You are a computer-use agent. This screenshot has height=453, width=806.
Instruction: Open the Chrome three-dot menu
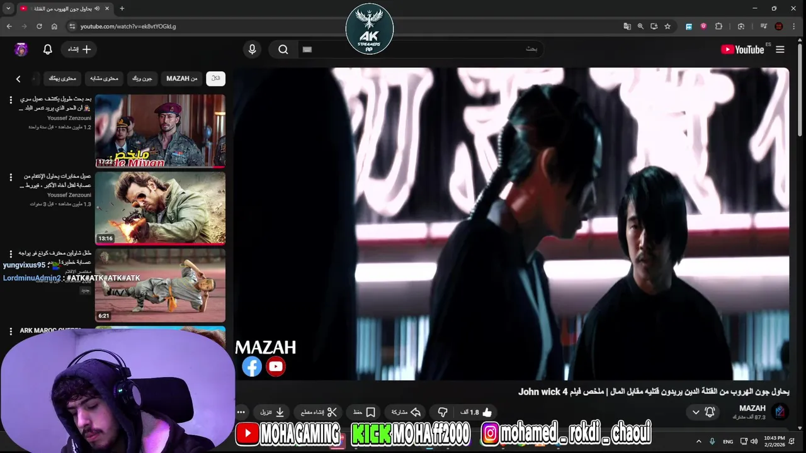(x=793, y=26)
